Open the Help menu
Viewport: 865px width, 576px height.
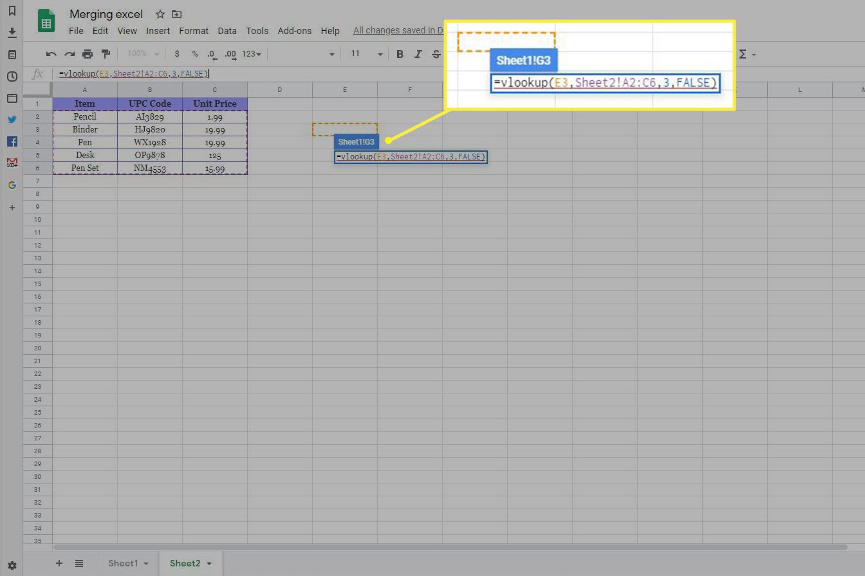[330, 31]
